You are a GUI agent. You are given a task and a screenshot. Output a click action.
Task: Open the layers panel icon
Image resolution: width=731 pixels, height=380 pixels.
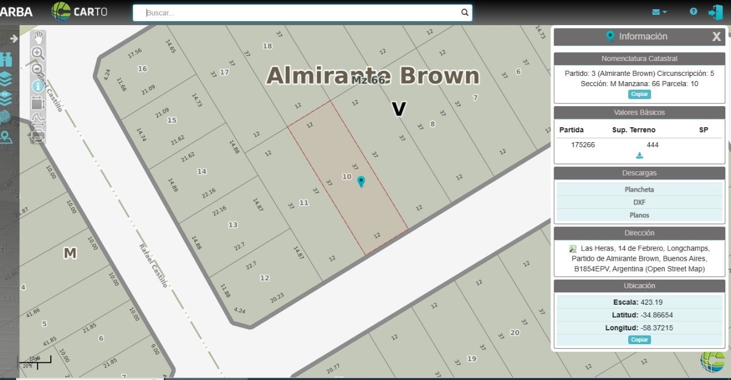tap(6, 78)
